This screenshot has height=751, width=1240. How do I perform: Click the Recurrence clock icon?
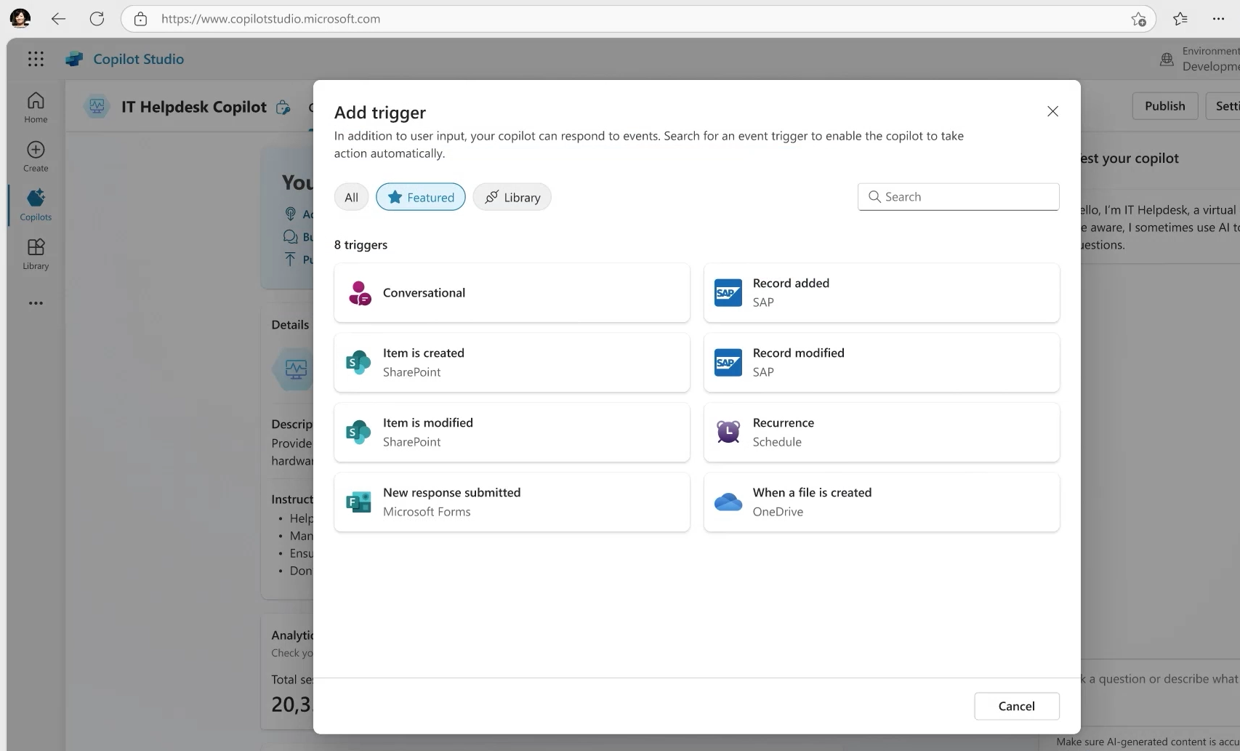click(x=728, y=433)
